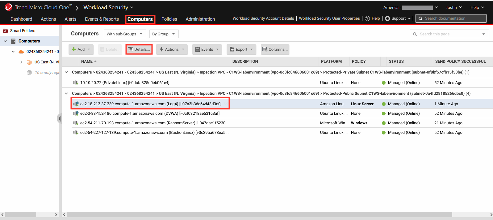
Task: Click the Support lifebuoy icon
Action: (x=387, y=18)
